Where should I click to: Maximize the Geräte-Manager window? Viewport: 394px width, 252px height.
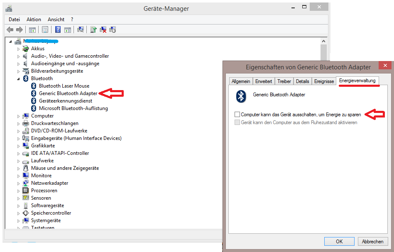[304, 7]
